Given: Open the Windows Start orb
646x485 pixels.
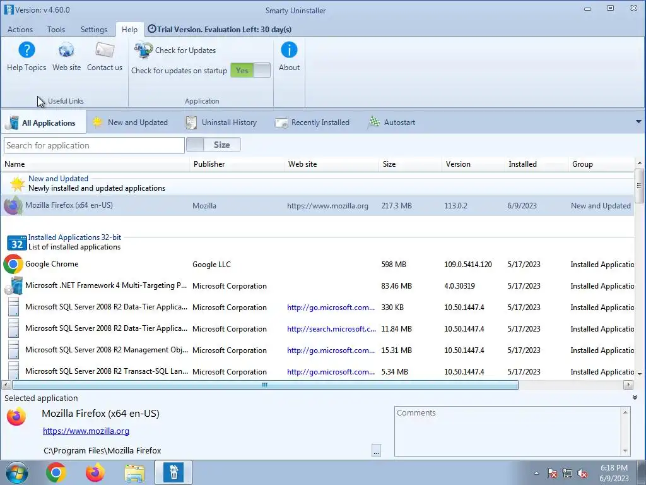Looking at the screenshot, I should pyautogui.click(x=17, y=472).
